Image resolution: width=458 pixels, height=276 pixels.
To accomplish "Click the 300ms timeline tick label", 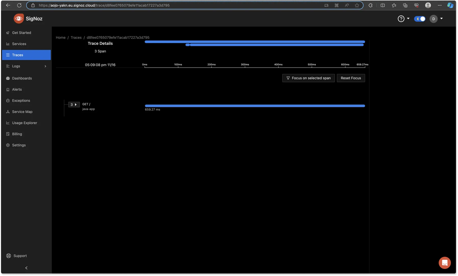I will (x=245, y=65).
